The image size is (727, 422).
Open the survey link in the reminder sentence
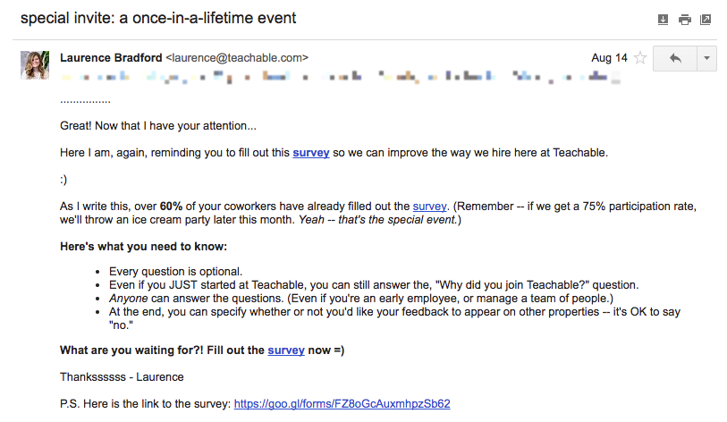click(x=311, y=153)
